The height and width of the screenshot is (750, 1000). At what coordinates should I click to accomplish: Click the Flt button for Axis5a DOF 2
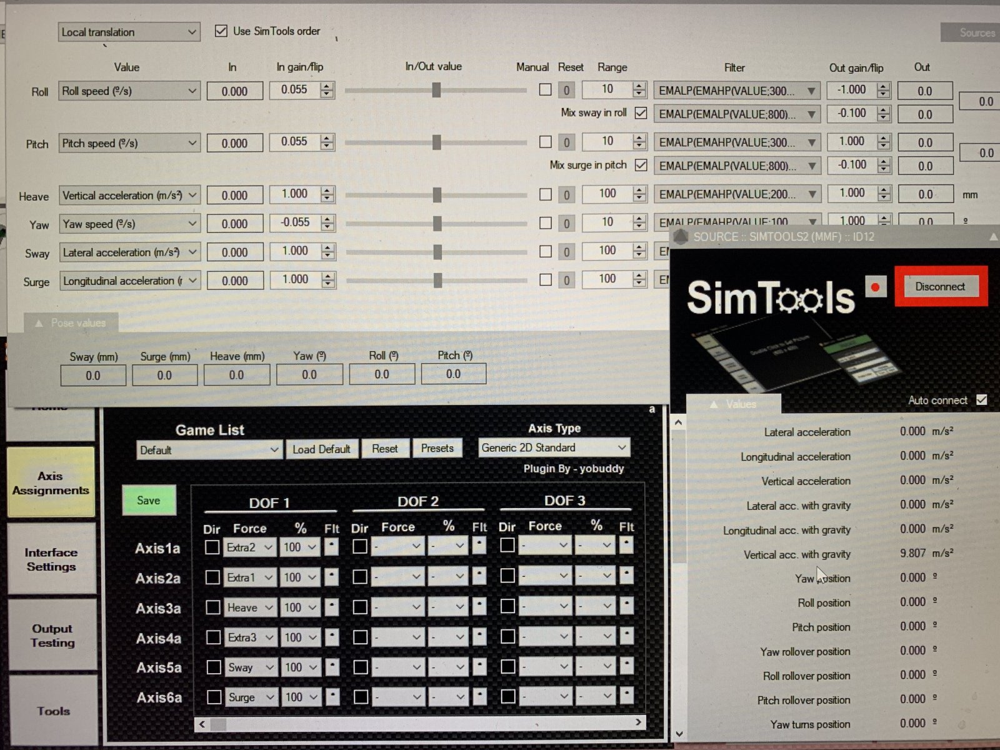click(480, 666)
